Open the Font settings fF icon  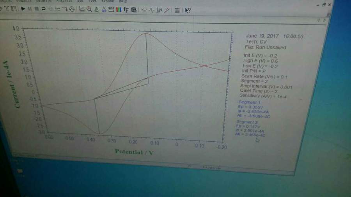[x=126, y=10]
